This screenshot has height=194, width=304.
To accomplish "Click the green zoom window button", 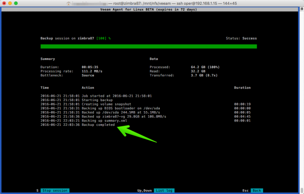I will point(16,3).
